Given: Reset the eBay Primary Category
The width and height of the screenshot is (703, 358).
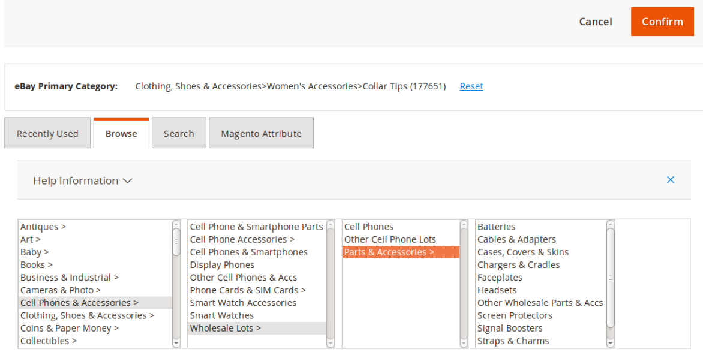Looking at the screenshot, I should 471,86.
